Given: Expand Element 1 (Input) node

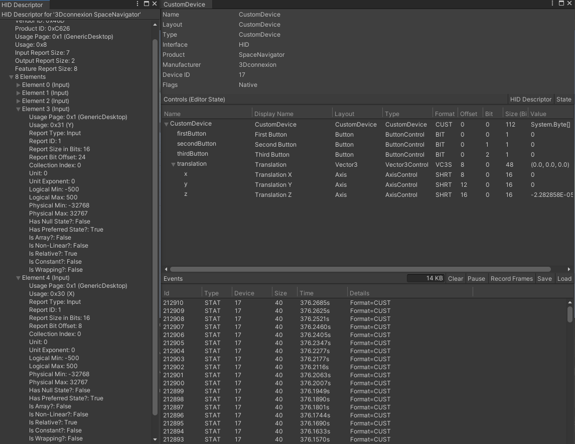Looking at the screenshot, I should pos(18,92).
